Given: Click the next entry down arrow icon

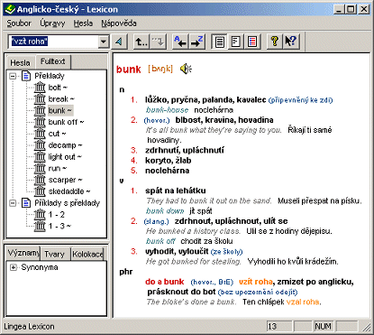Looking at the screenshot, I should [x=158, y=42].
